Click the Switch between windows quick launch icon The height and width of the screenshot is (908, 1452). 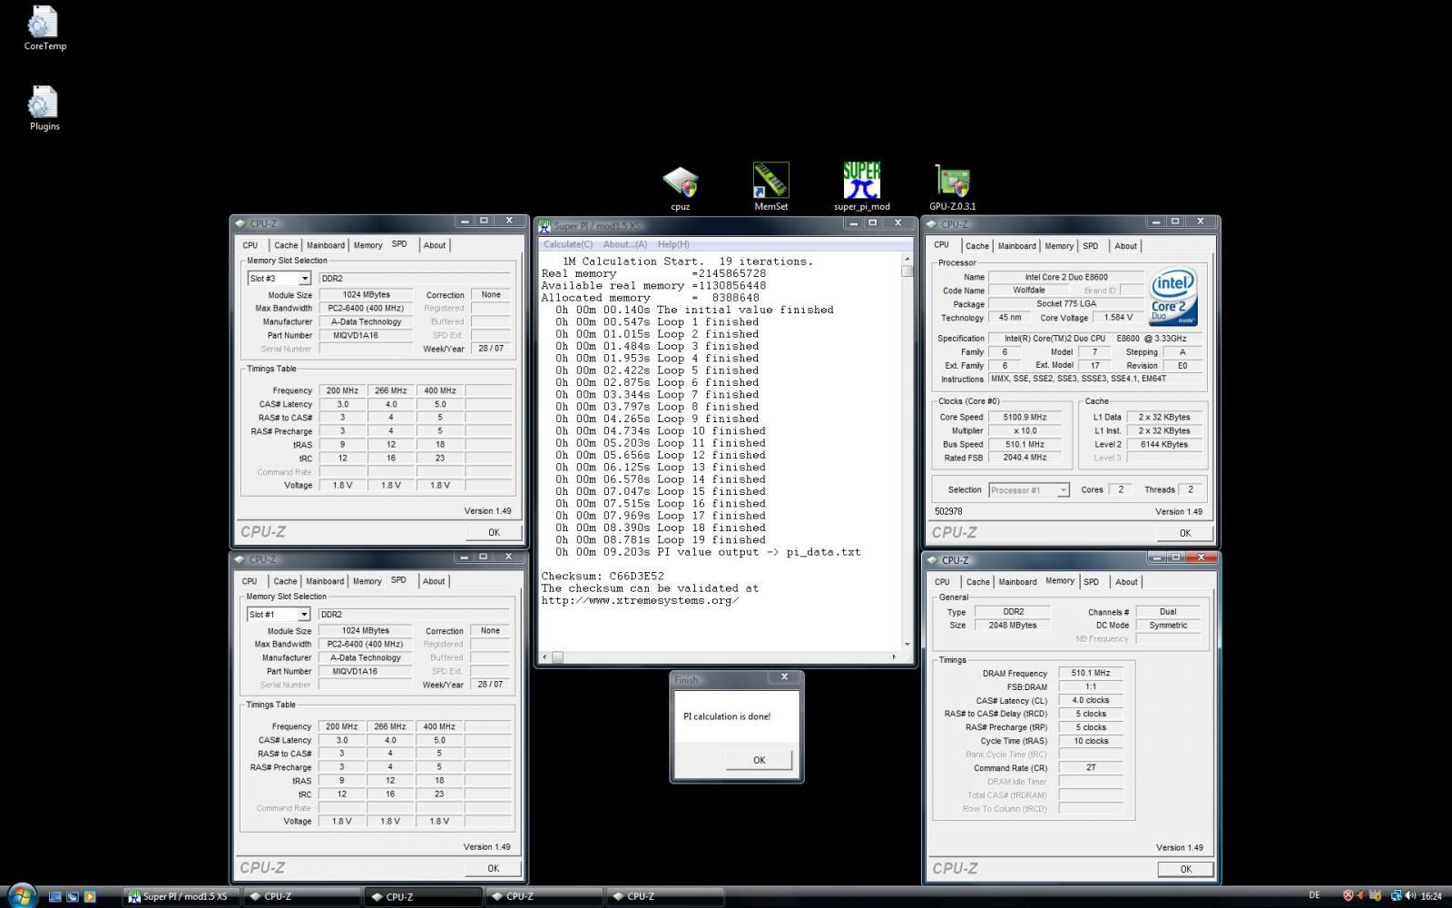pyautogui.click(x=72, y=896)
